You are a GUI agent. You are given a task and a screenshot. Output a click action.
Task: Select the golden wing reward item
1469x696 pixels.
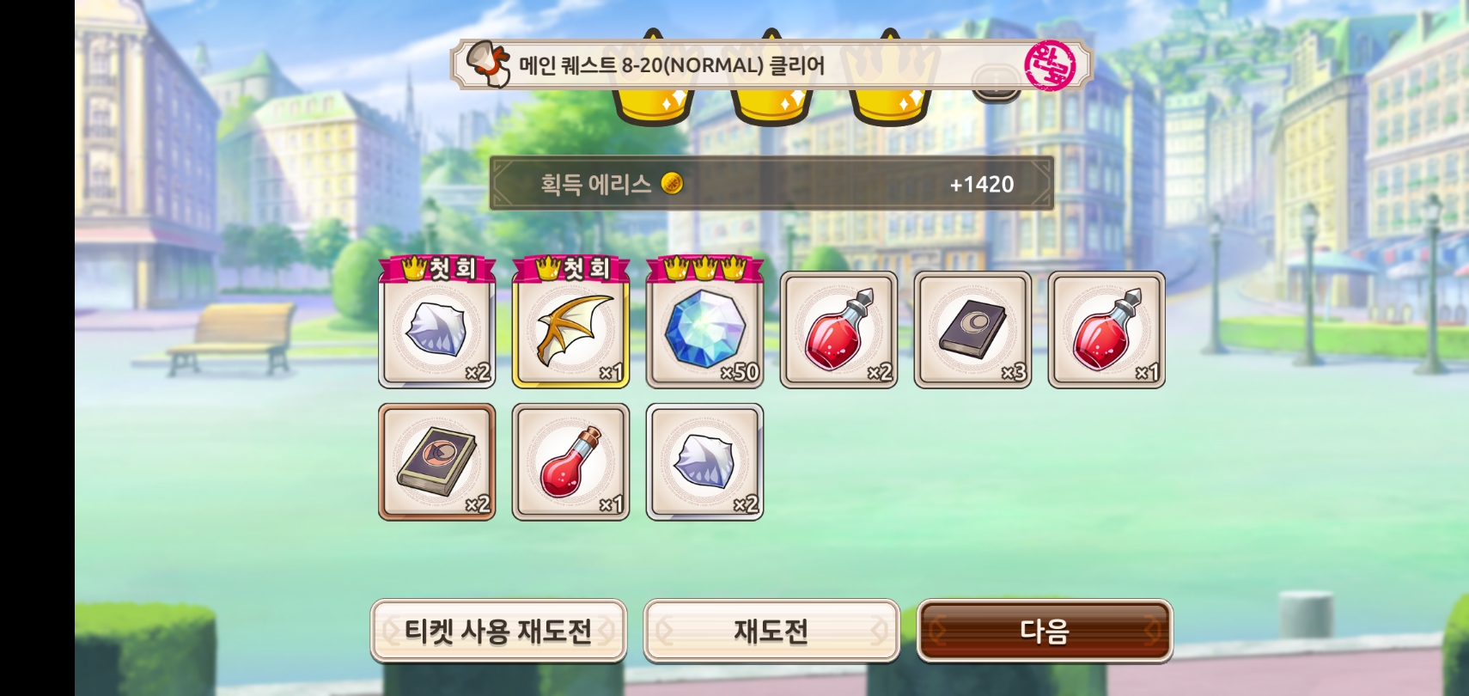[571, 331]
